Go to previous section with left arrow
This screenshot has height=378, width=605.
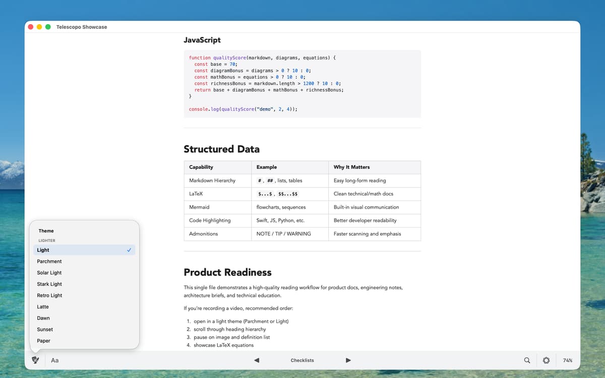[257, 360]
